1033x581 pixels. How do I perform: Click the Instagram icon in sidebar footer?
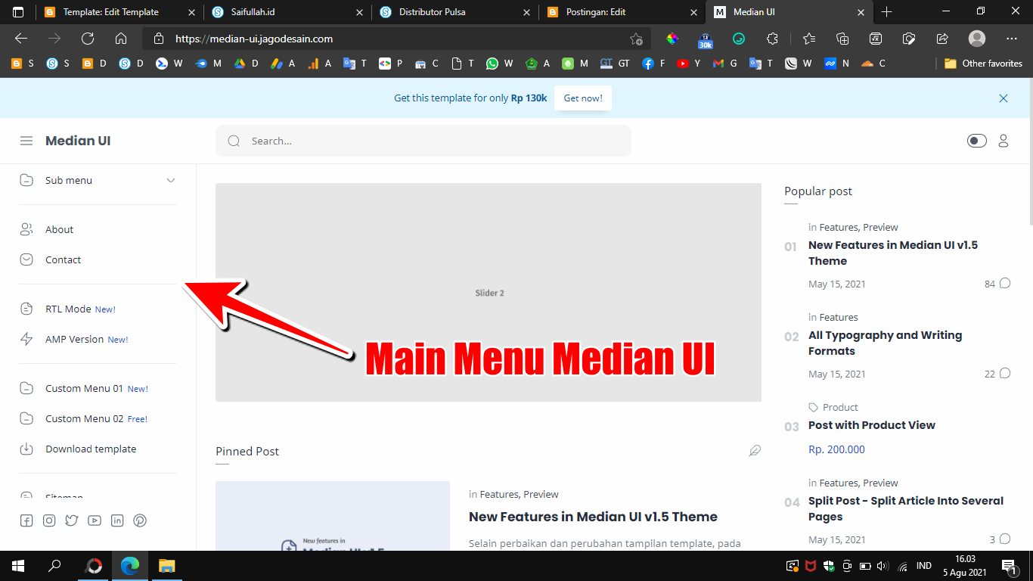point(49,520)
